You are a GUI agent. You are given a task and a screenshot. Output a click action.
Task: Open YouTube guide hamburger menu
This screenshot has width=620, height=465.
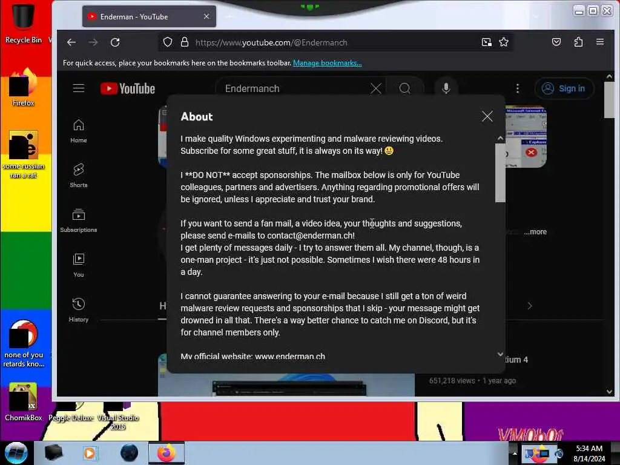[x=79, y=88]
